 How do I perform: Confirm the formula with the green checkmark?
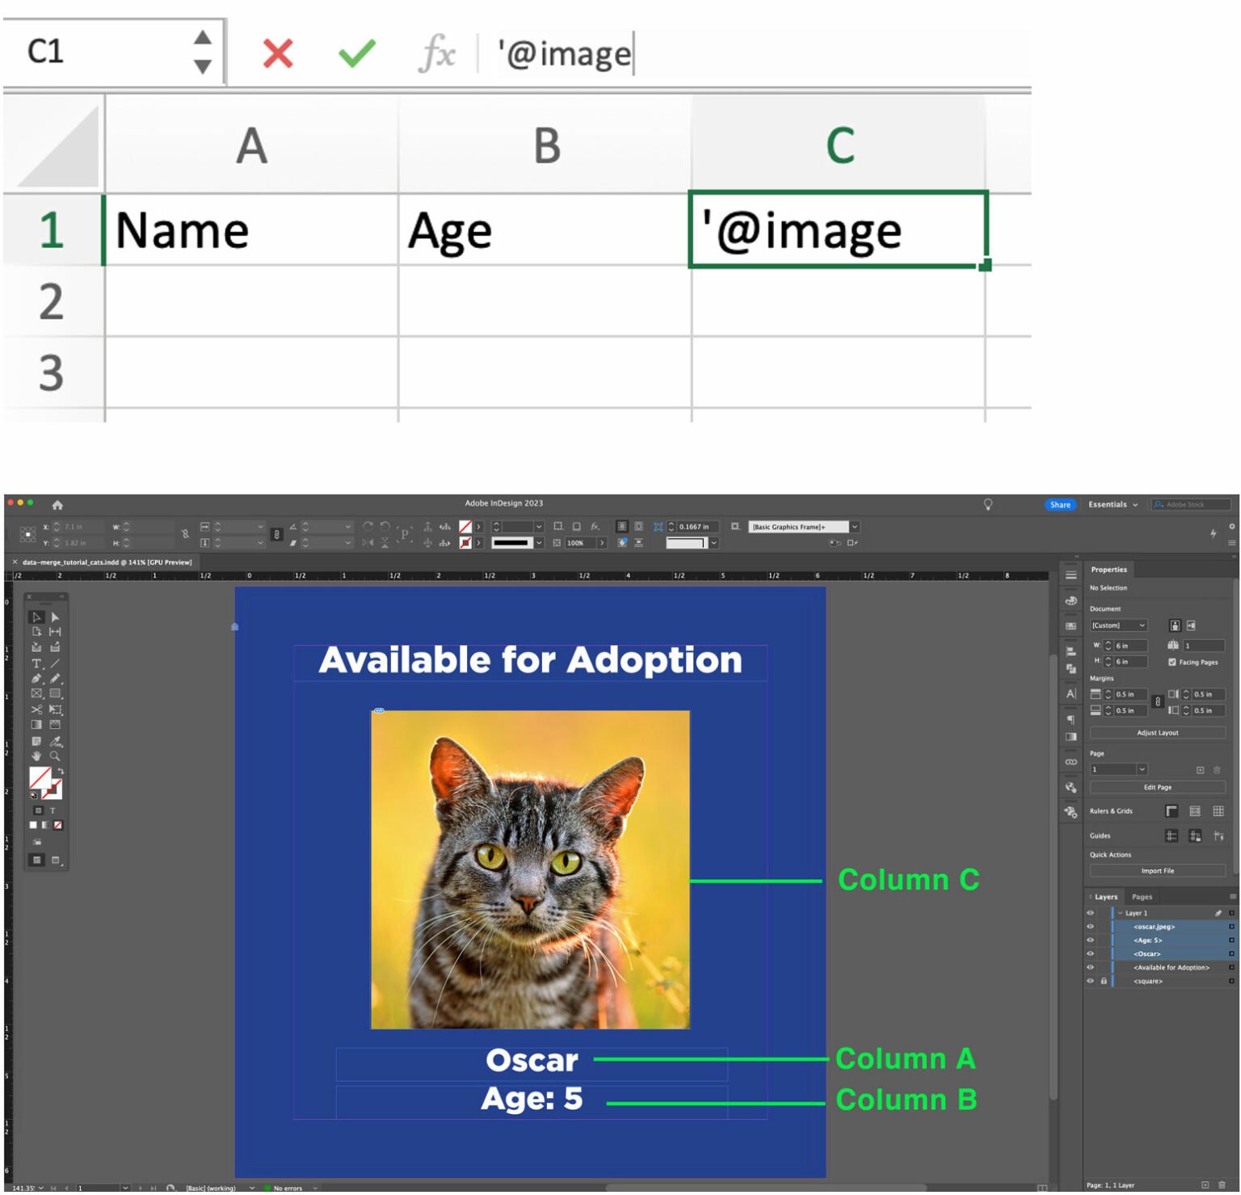pyautogui.click(x=356, y=54)
